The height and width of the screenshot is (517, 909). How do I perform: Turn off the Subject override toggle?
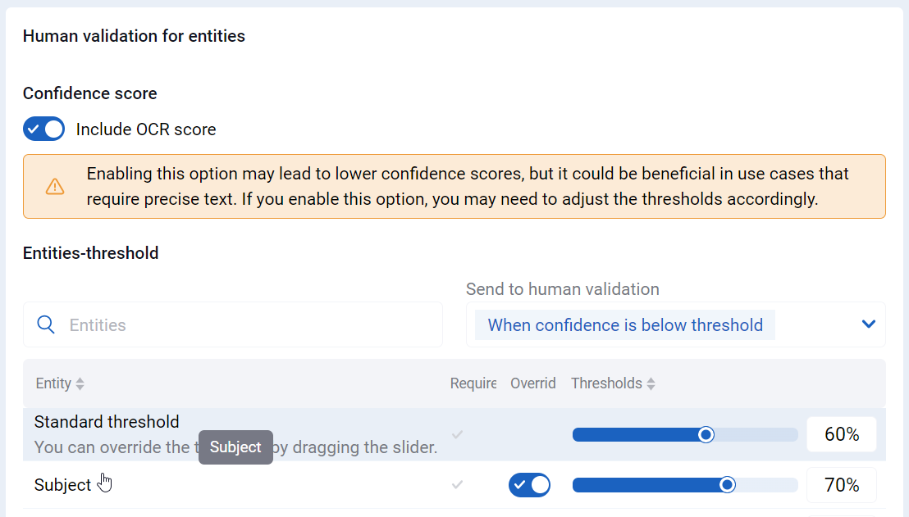pyautogui.click(x=529, y=485)
